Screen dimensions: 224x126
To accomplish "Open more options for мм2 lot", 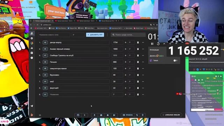I will (143, 82).
